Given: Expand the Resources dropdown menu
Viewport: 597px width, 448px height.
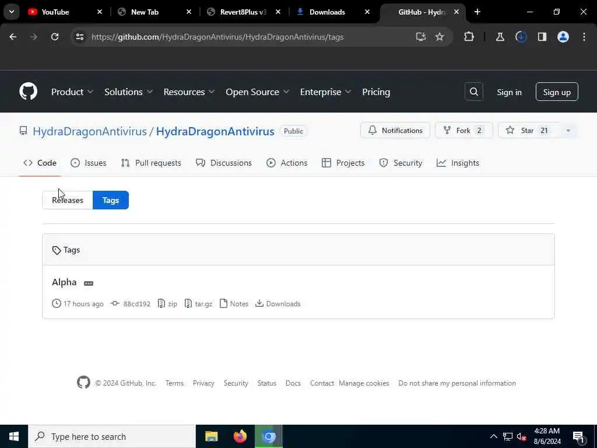Looking at the screenshot, I should [x=189, y=92].
